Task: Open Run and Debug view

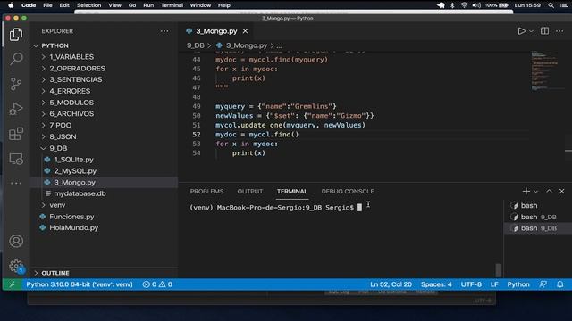Action: (x=16, y=109)
